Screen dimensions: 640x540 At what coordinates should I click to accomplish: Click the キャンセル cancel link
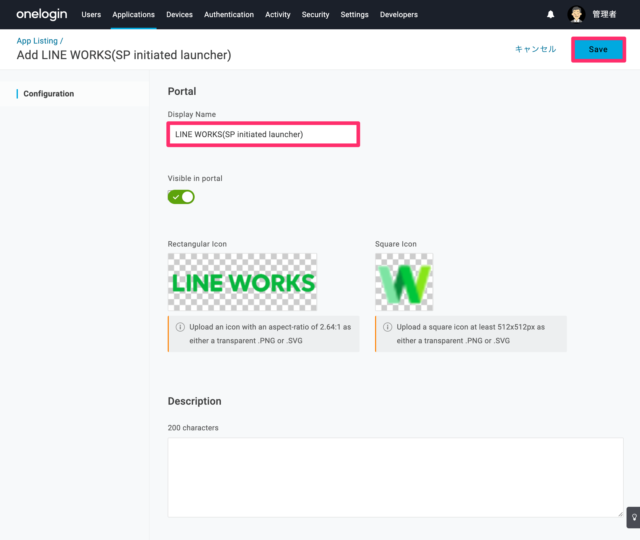tap(535, 49)
